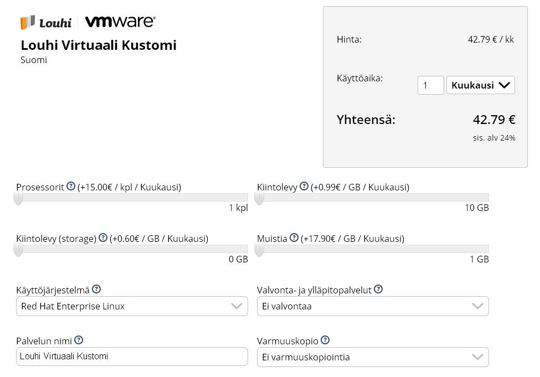The height and width of the screenshot is (377, 540).
Task: Click the Louhi logo
Action: [46, 22]
